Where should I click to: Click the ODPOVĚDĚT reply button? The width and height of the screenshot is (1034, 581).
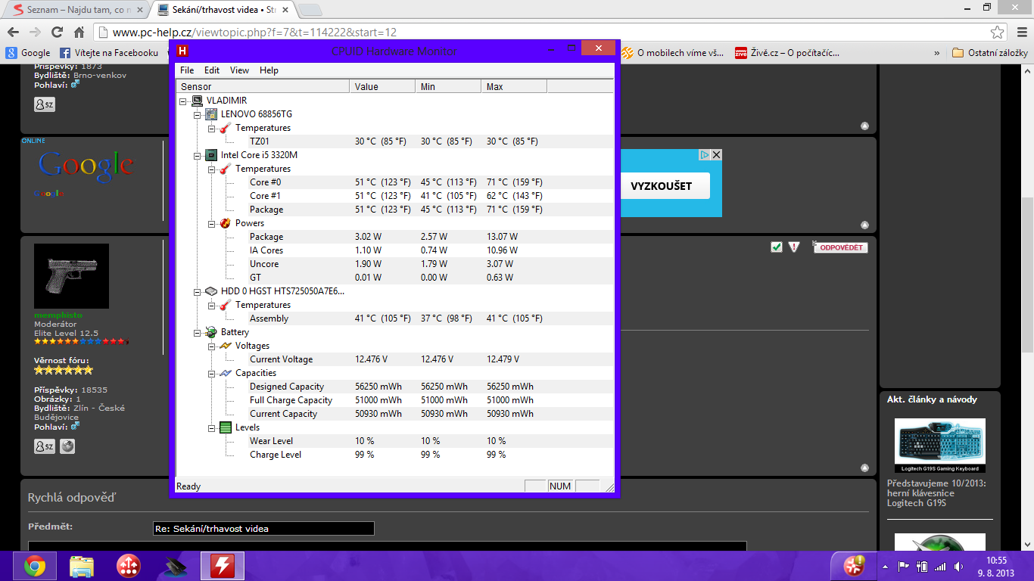(x=840, y=247)
